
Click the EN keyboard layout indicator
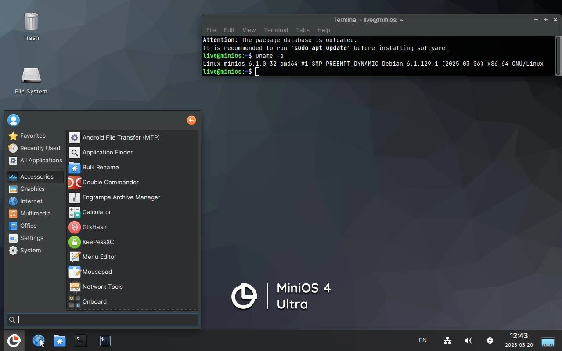coord(423,340)
